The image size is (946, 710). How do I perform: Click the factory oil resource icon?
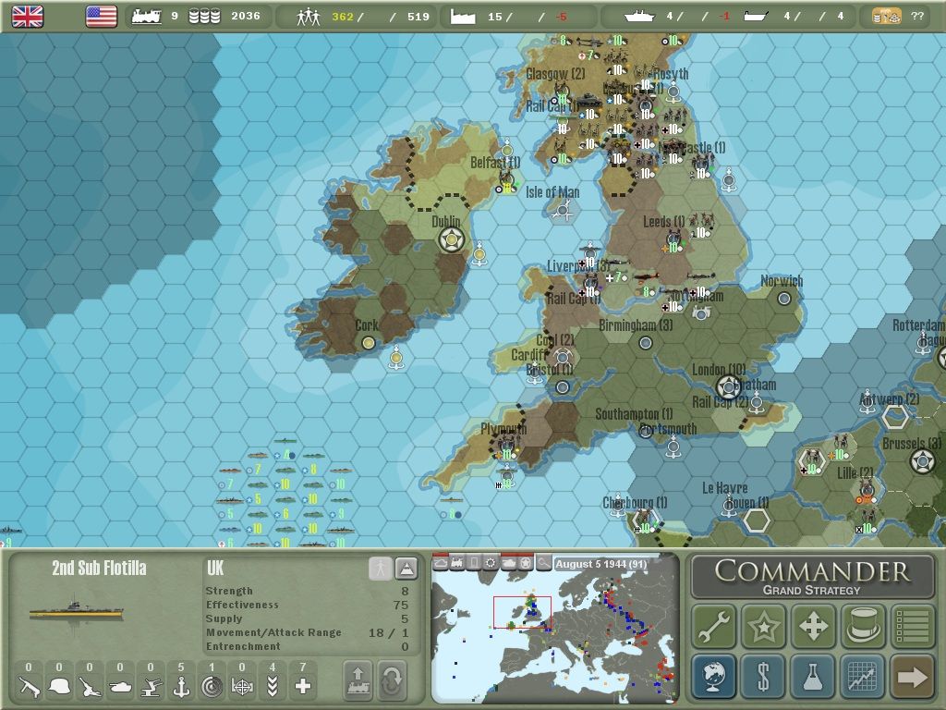463,17
